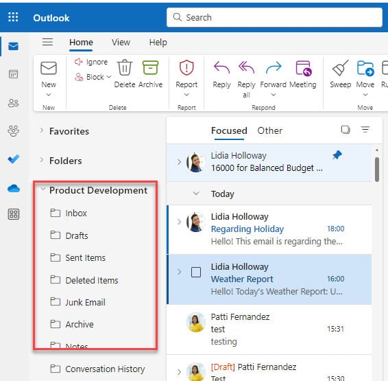The height and width of the screenshot is (381, 388).
Task: Click in the Search box
Action: [x=274, y=17]
